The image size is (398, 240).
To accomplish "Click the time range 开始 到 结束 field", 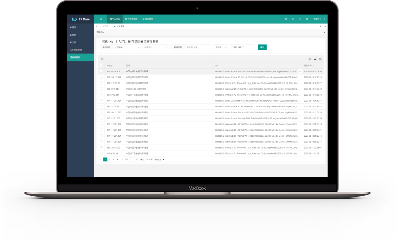I will [198, 48].
